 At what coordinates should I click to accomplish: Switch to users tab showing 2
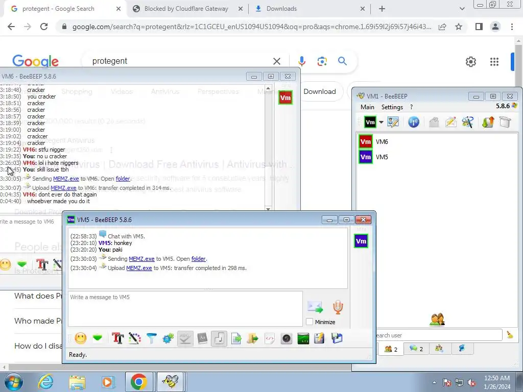click(x=391, y=349)
